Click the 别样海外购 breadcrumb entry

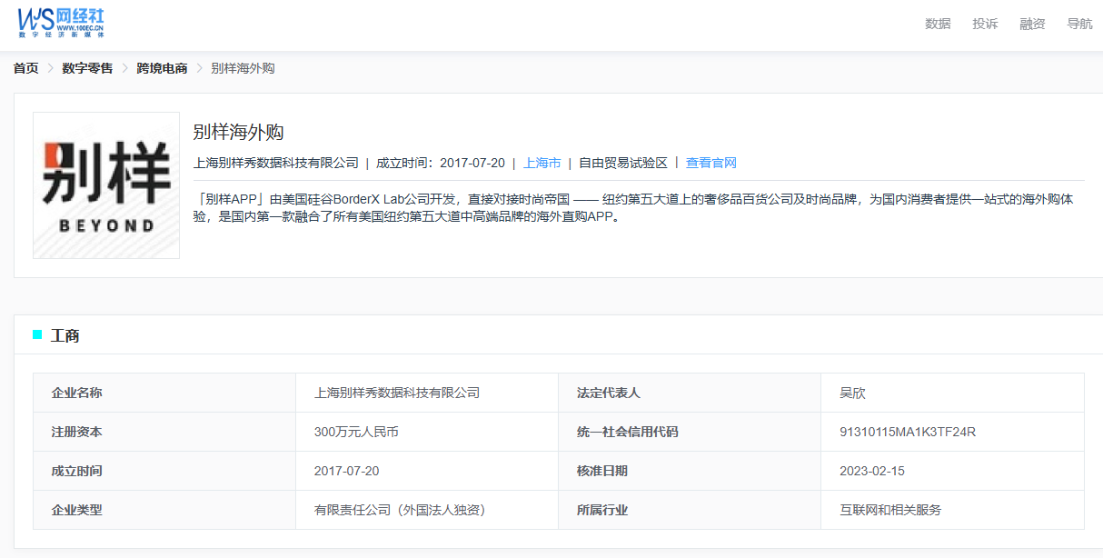(x=243, y=68)
